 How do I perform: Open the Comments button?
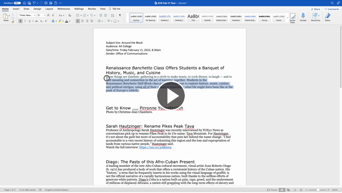tap(332, 9)
